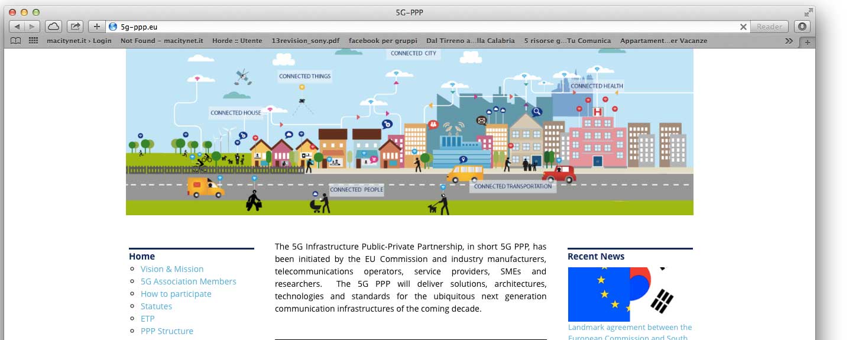
Task: Close the Safari window
Action: (12, 12)
